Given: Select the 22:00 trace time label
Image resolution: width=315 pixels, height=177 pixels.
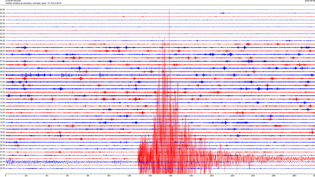Looking at the screenshot, I should [x=2, y=159].
